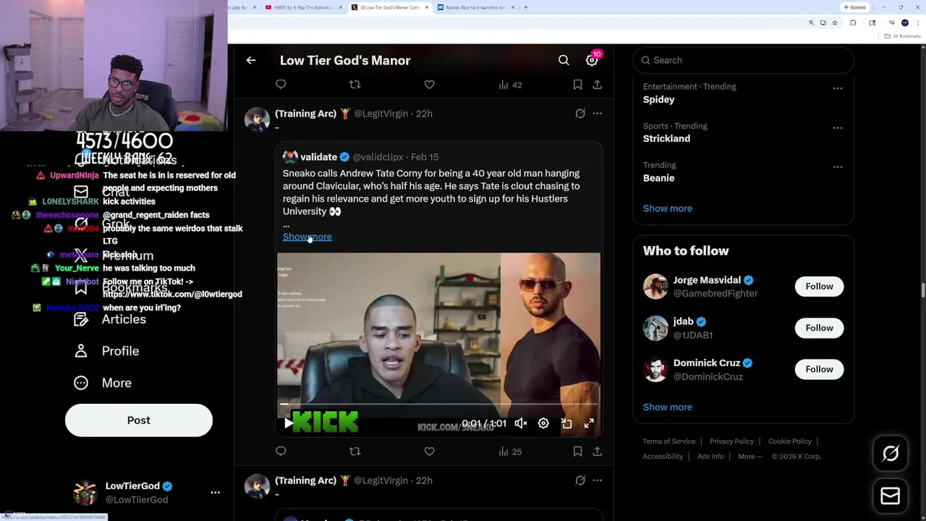Open community notifications icon with 10 badge
The height and width of the screenshot is (521, 926).
coord(592,59)
